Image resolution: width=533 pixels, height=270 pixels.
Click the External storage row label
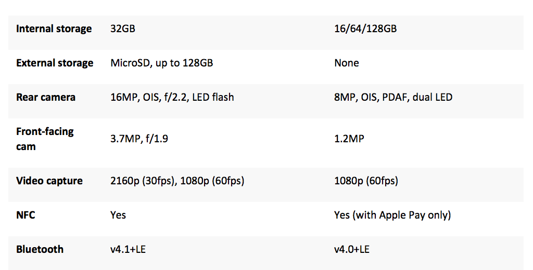[55, 63]
